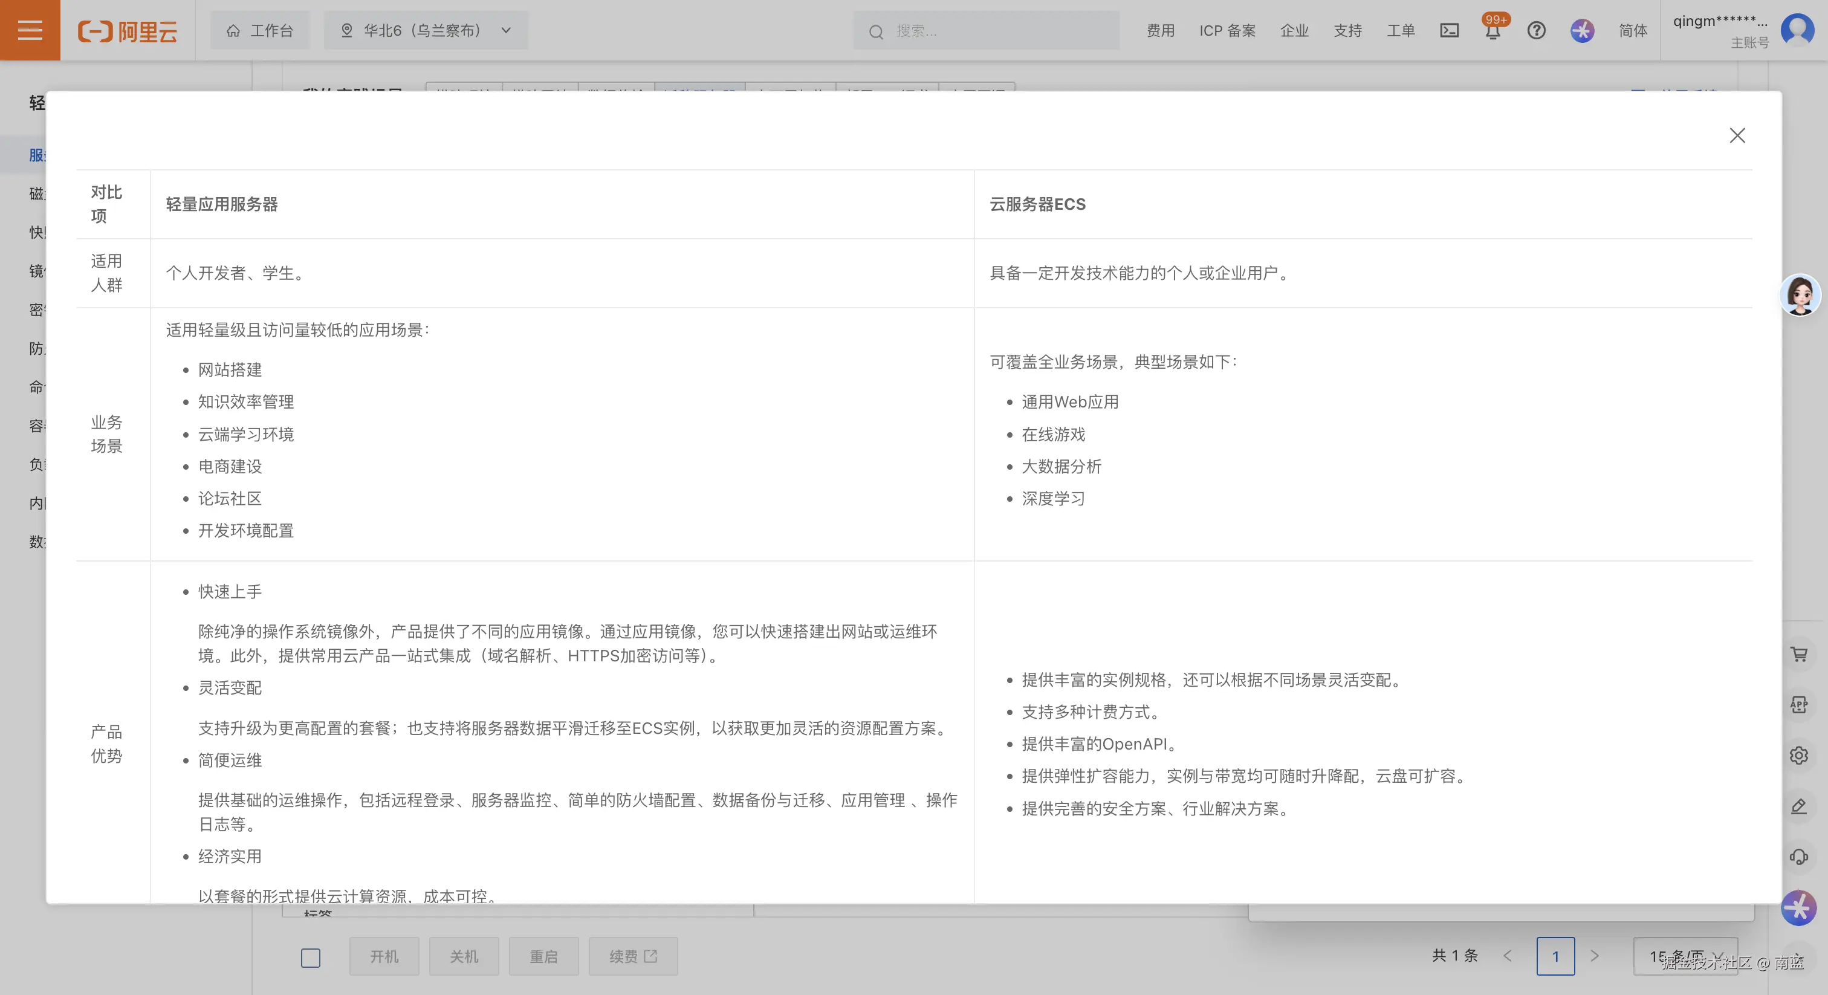
Task: Open the help question mark icon
Action: [x=1537, y=30]
